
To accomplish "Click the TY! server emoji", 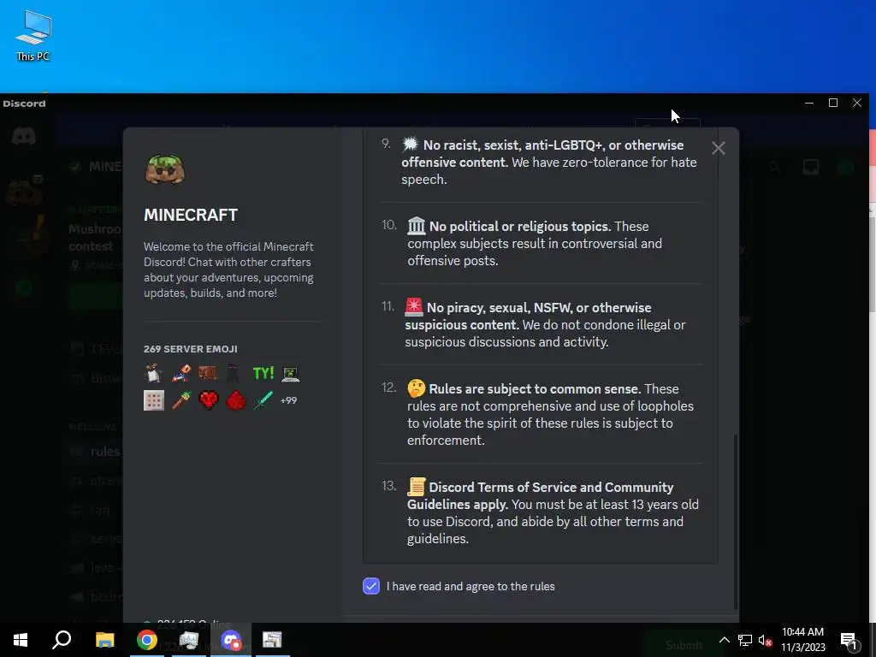I will tap(263, 373).
